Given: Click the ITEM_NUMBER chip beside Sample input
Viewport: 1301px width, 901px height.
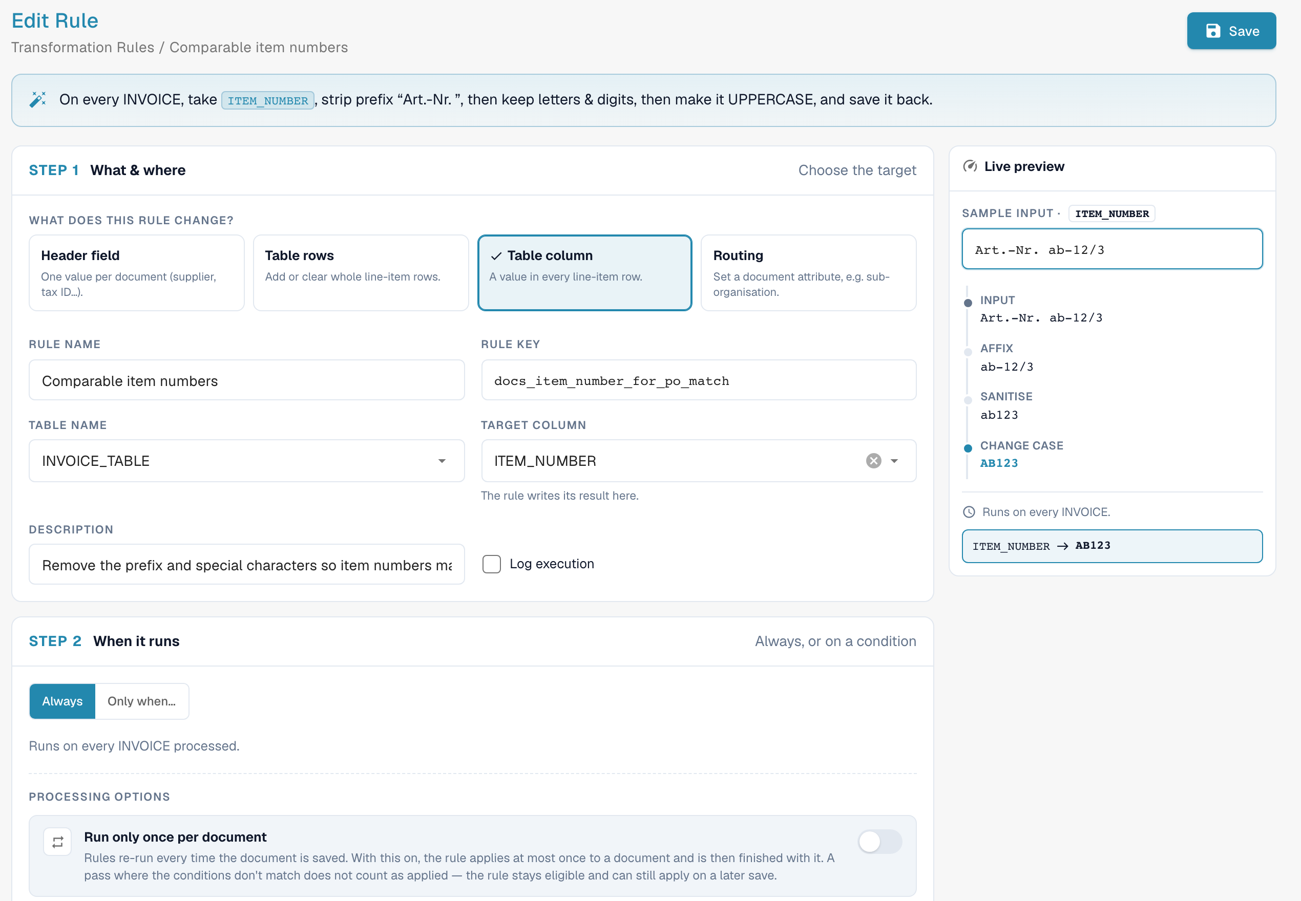Looking at the screenshot, I should (1111, 213).
